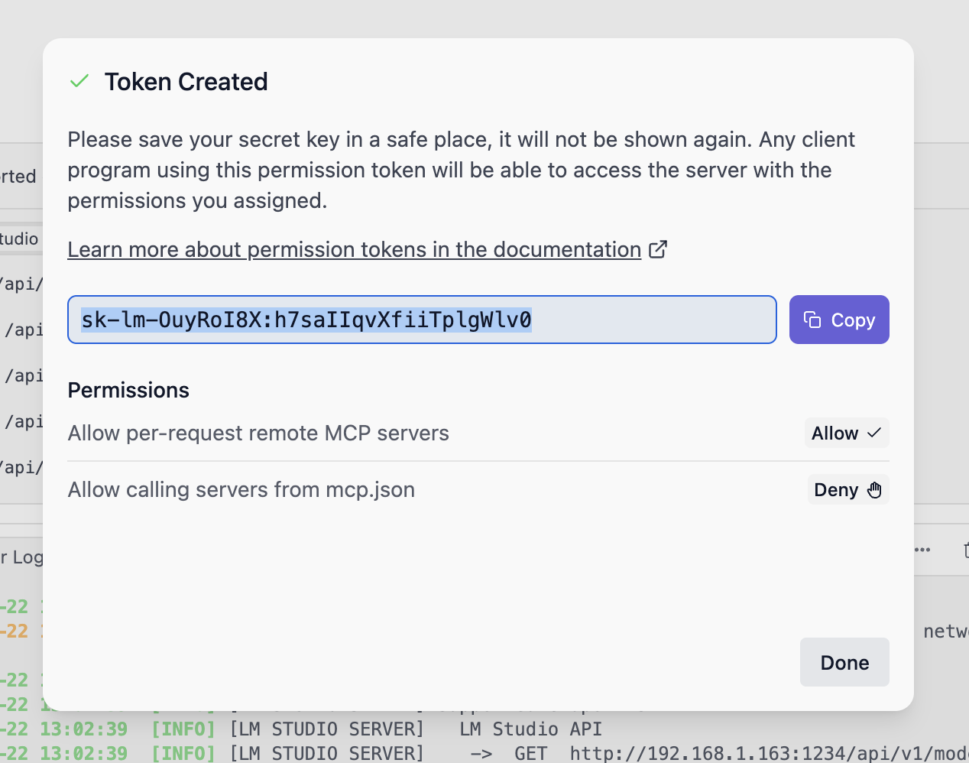This screenshot has height=763, width=969.
Task: Click the LM Studio API log entry
Action: tap(530, 729)
